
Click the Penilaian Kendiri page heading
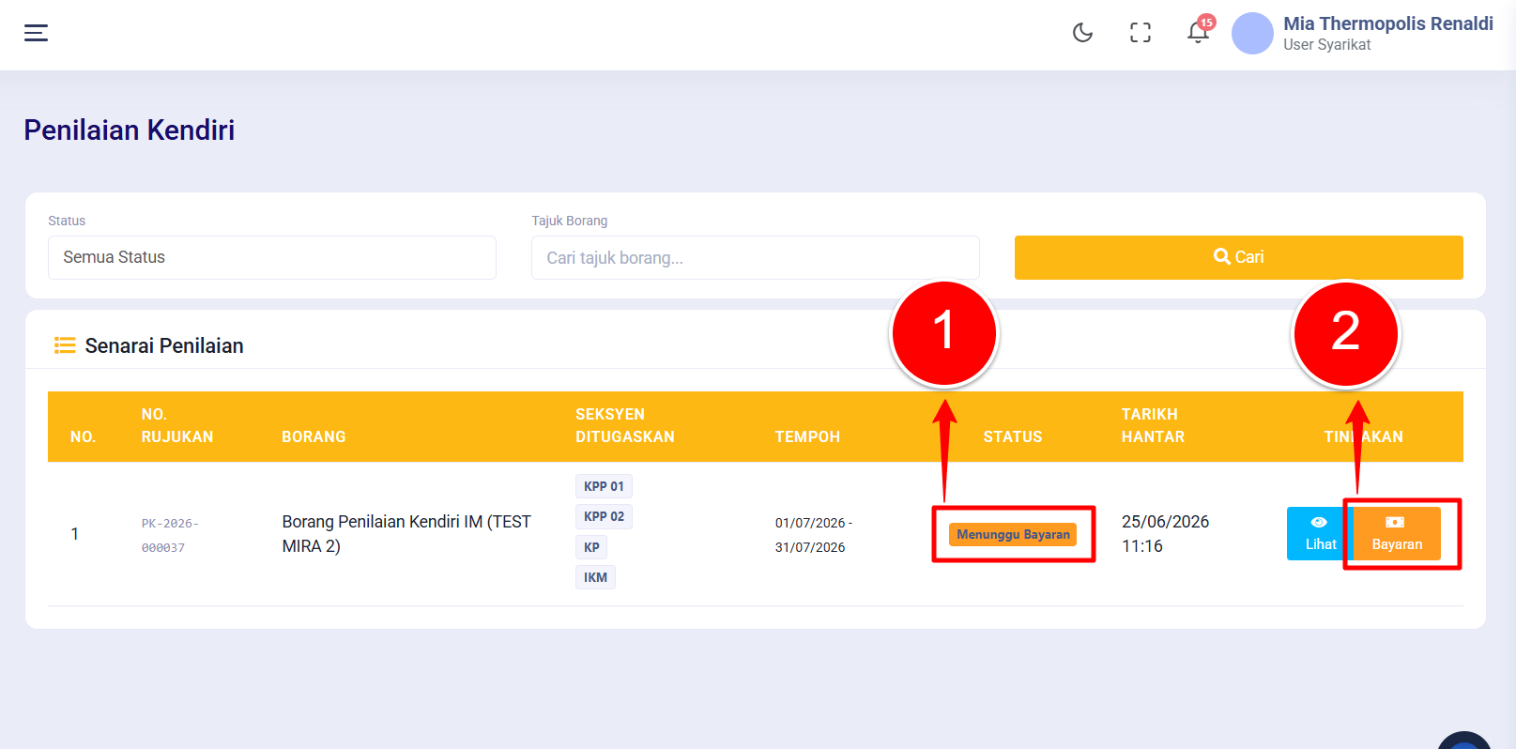(130, 130)
